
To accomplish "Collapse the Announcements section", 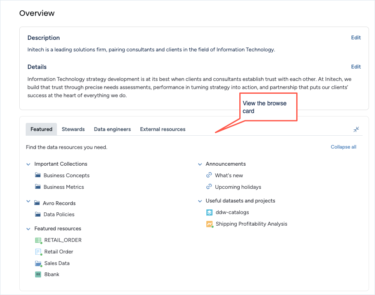I will point(200,164).
